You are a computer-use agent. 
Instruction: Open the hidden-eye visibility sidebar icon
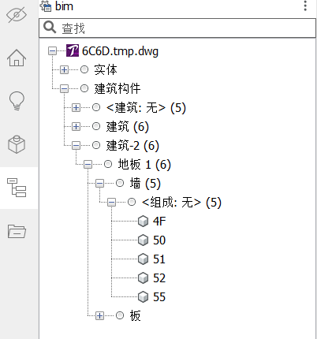pyautogui.click(x=17, y=15)
